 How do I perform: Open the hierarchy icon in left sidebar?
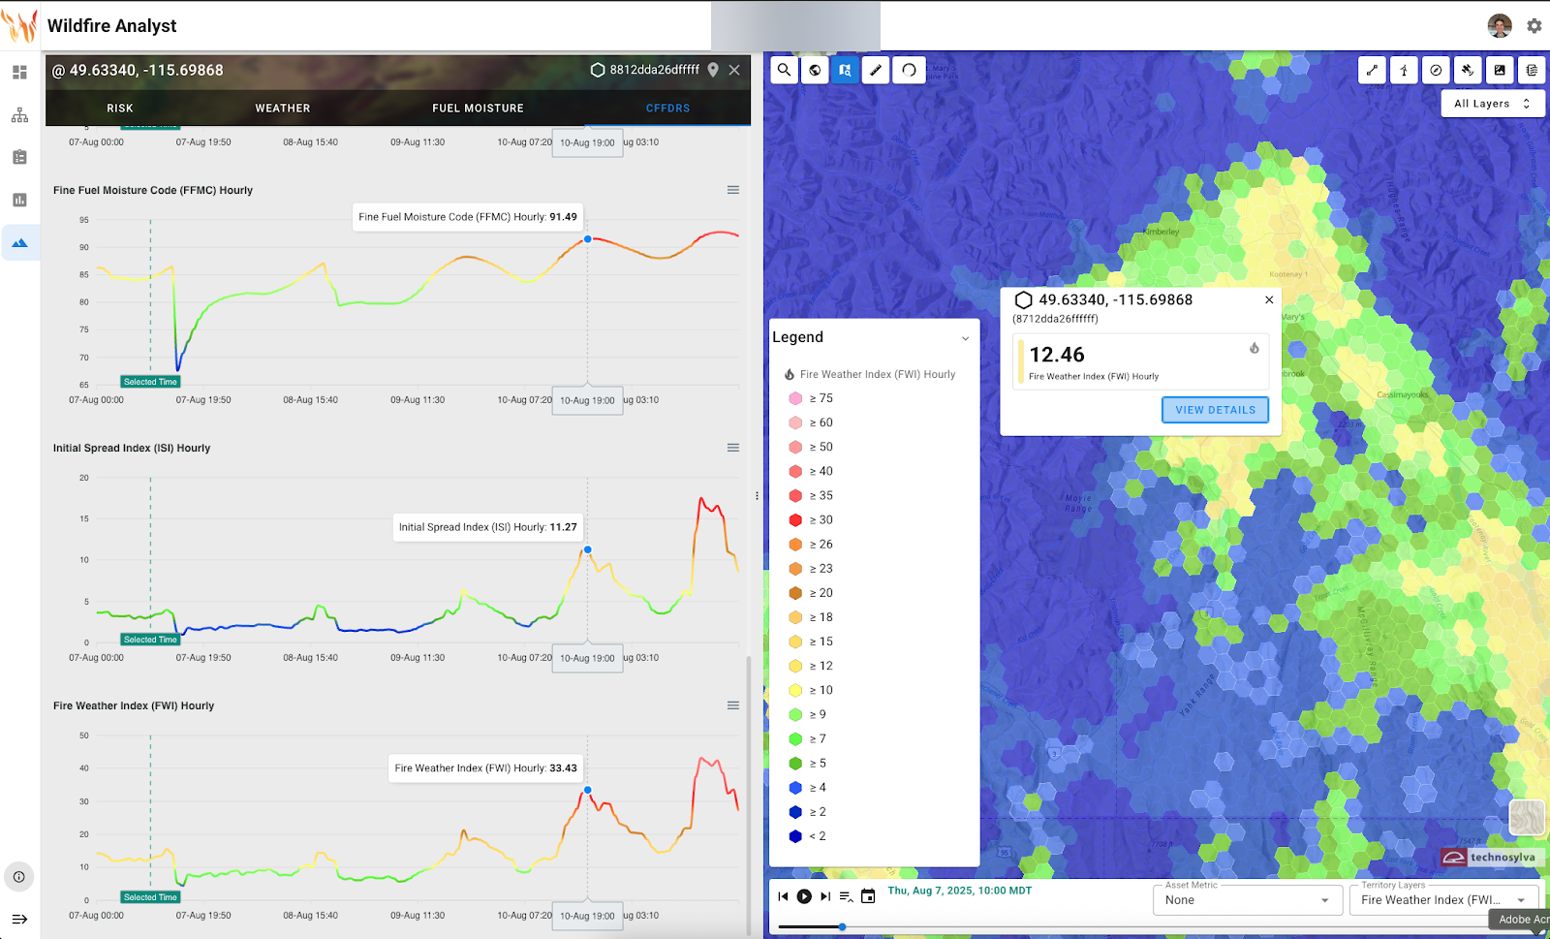19,115
